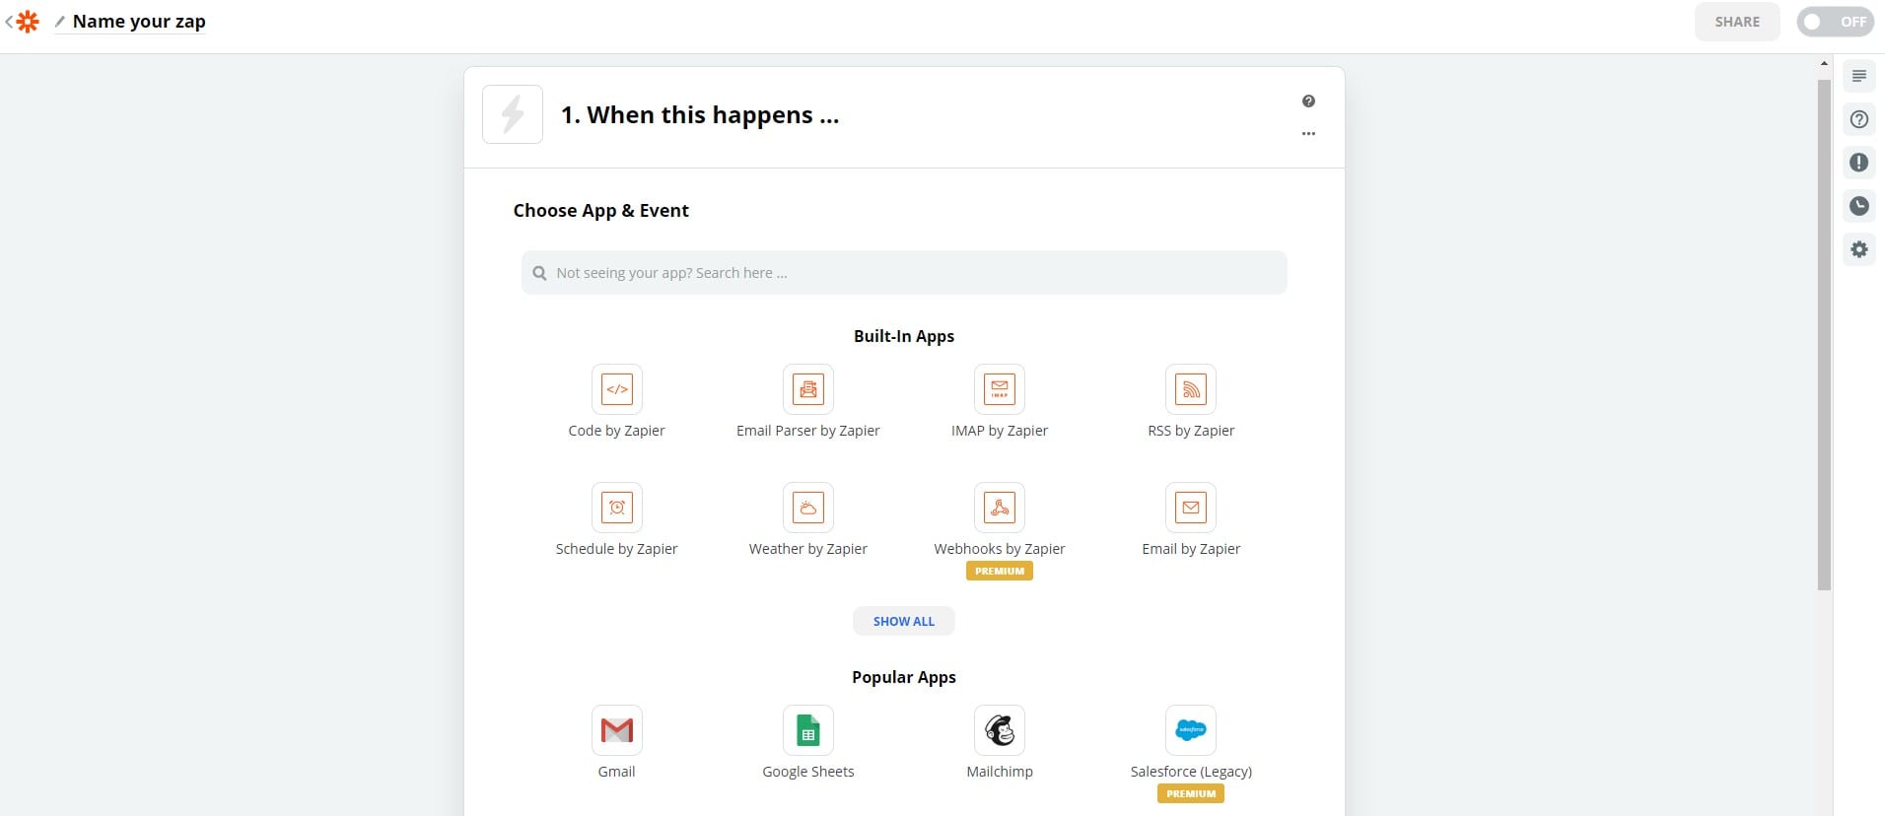The width and height of the screenshot is (1885, 816).
Task: Select Google Sheets app icon
Action: [807, 731]
